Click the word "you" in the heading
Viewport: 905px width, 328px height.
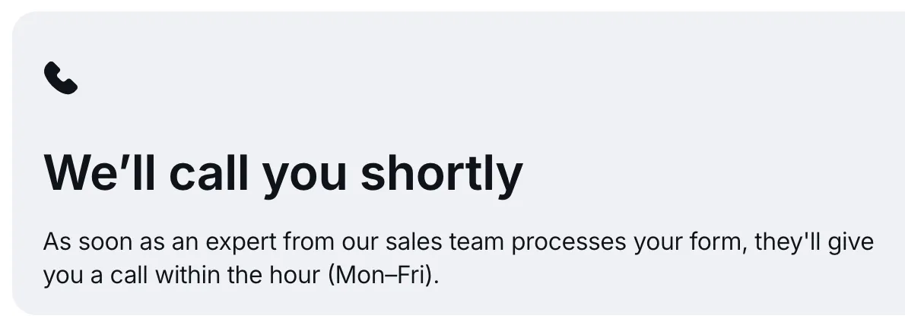tap(305, 172)
